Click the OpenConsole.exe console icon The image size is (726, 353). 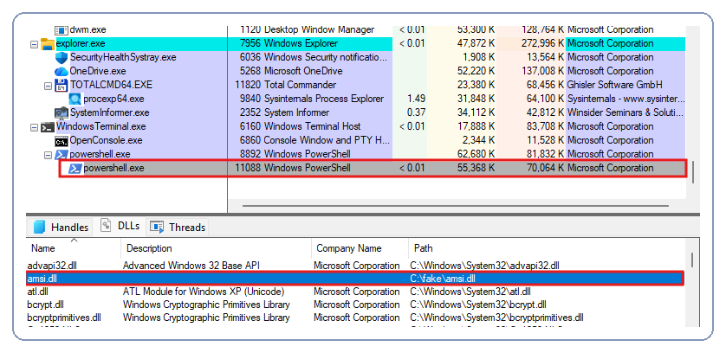[x=62, y=141]
